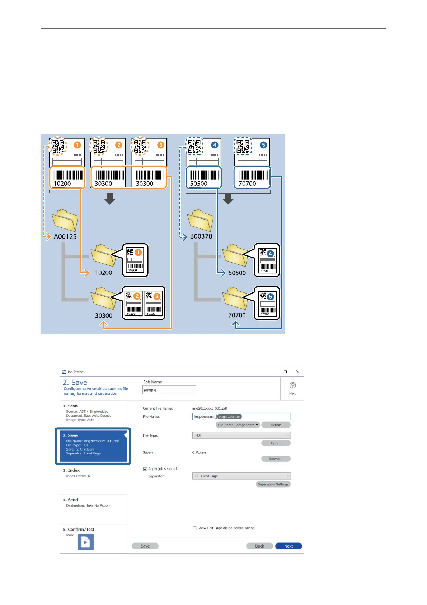Click the Option button under File Type
This screenshot has width=427, height=605.
click(x=276, y=443)
